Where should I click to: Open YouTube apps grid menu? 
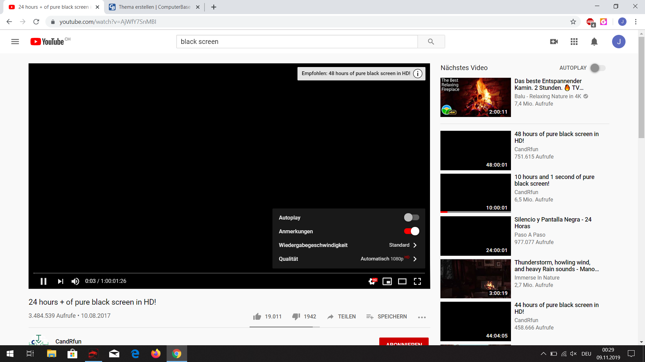[x=574, y=42]
